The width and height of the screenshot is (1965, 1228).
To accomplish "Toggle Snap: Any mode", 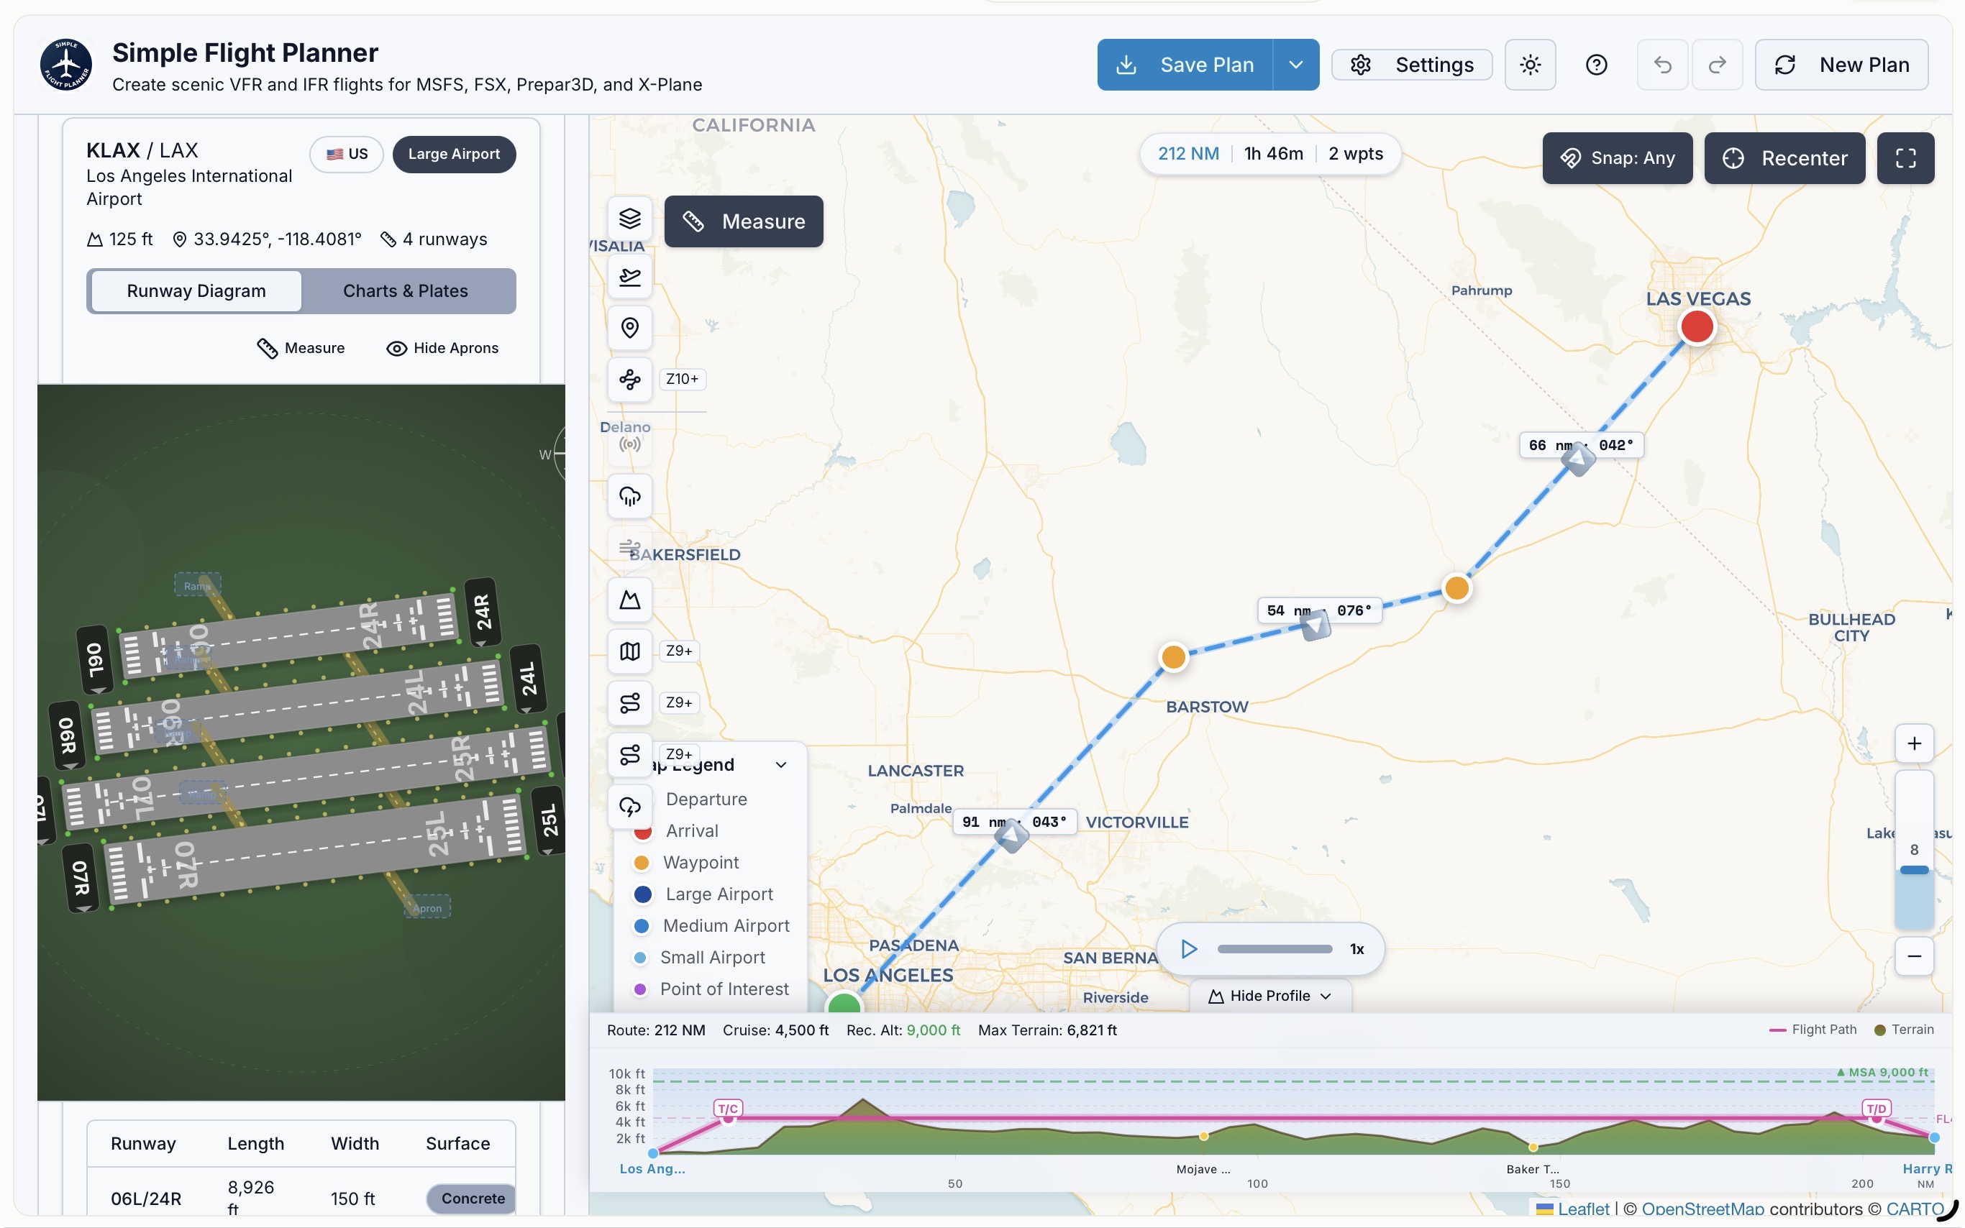I will (x=1618, y=158).
